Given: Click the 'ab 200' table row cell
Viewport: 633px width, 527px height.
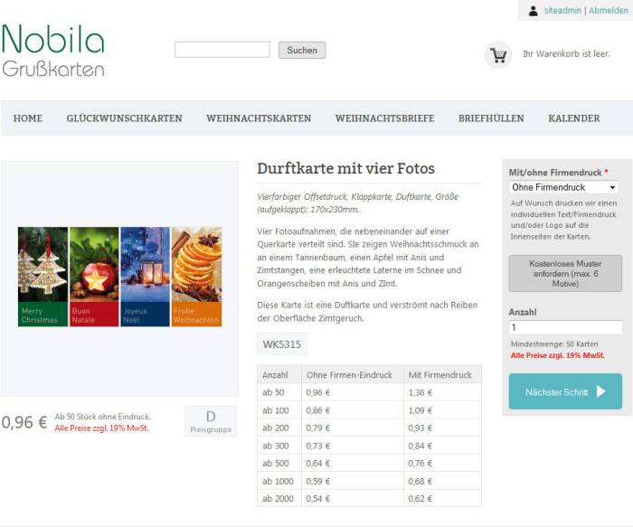Looking at the screenshot, I should [x=279, y=428].
